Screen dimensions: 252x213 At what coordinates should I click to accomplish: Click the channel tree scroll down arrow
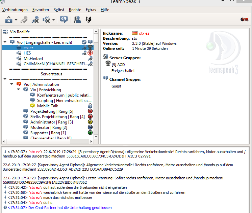pos(96,137)
